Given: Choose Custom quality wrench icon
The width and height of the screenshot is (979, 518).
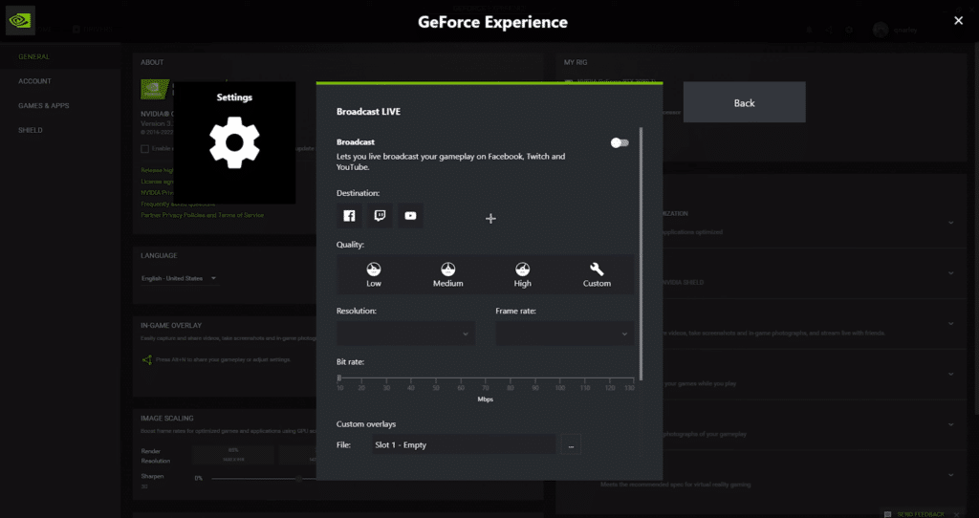Looking at the screenshot, I should coord(597,274).
